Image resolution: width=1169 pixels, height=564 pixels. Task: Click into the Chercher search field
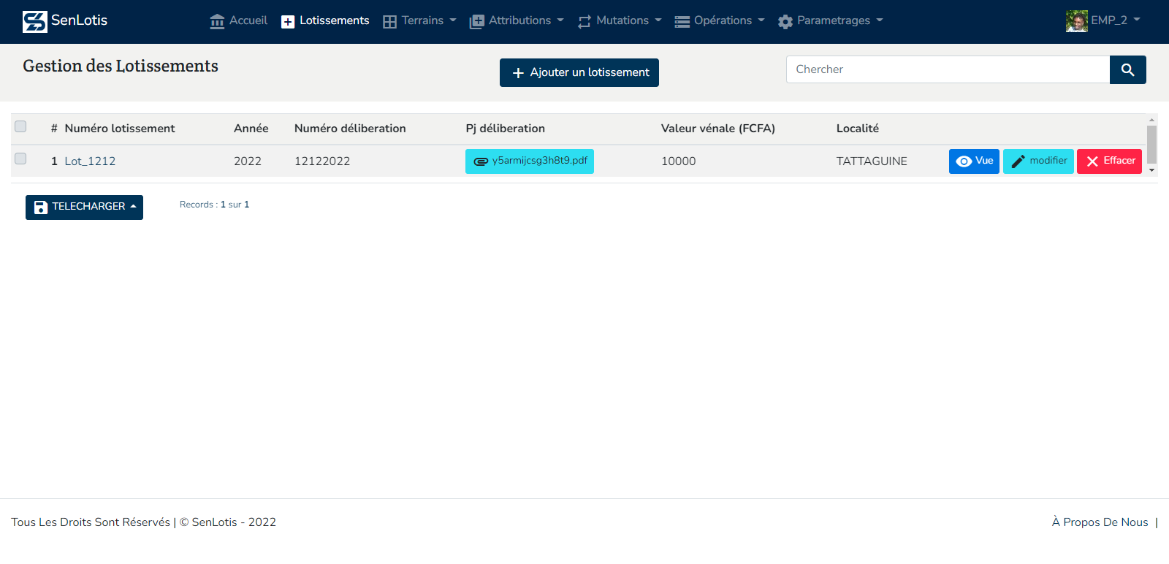click(x=948, y=69)
